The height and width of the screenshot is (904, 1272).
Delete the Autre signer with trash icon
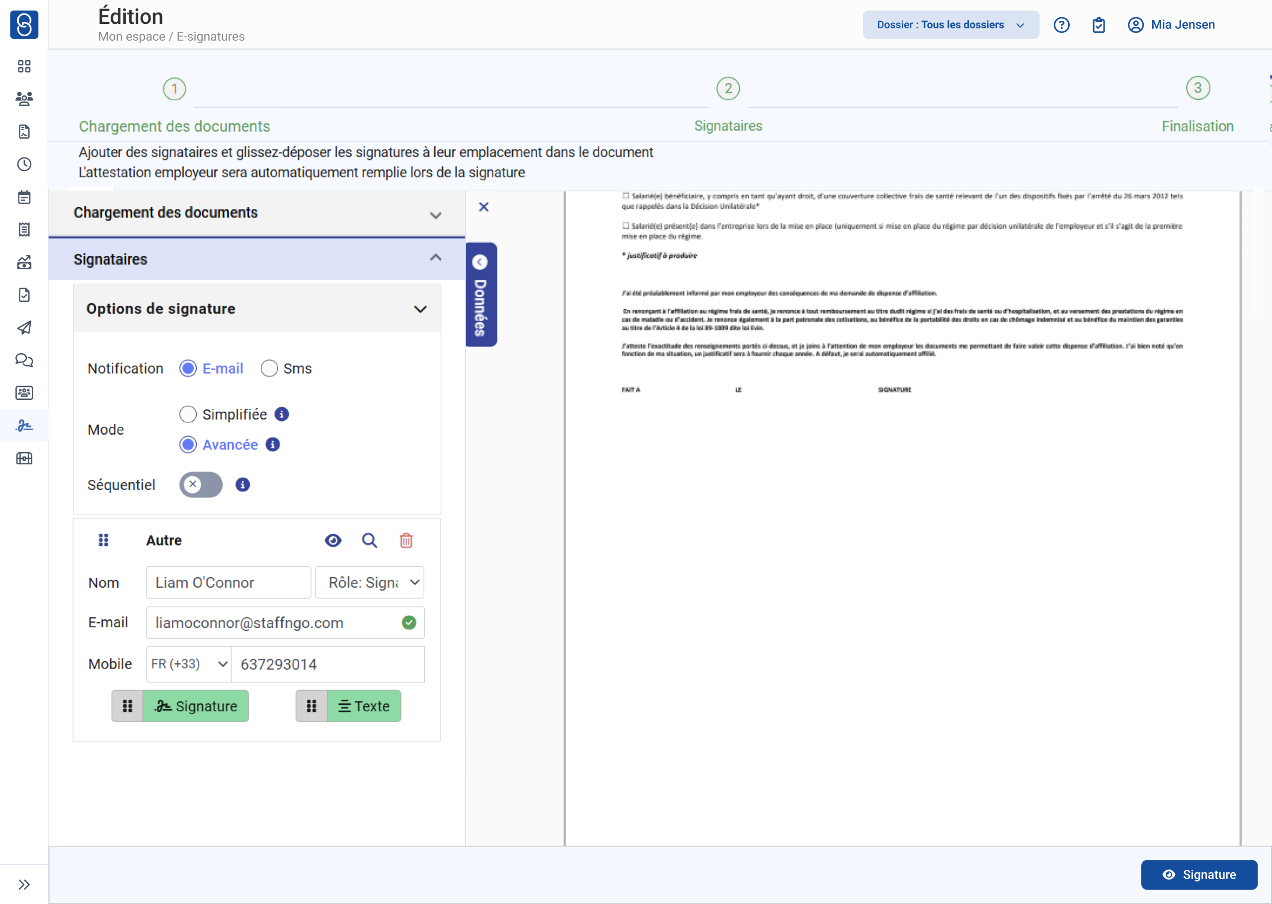click(406, 540)
